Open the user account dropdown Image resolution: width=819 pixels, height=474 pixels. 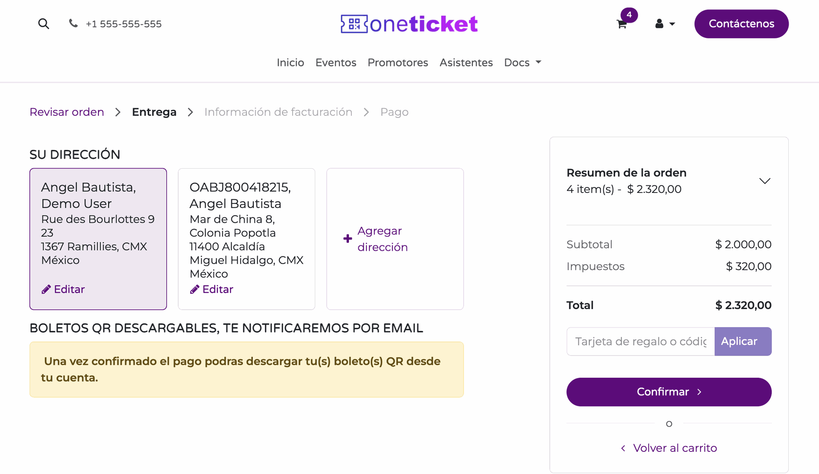click(x=665, y=24)
